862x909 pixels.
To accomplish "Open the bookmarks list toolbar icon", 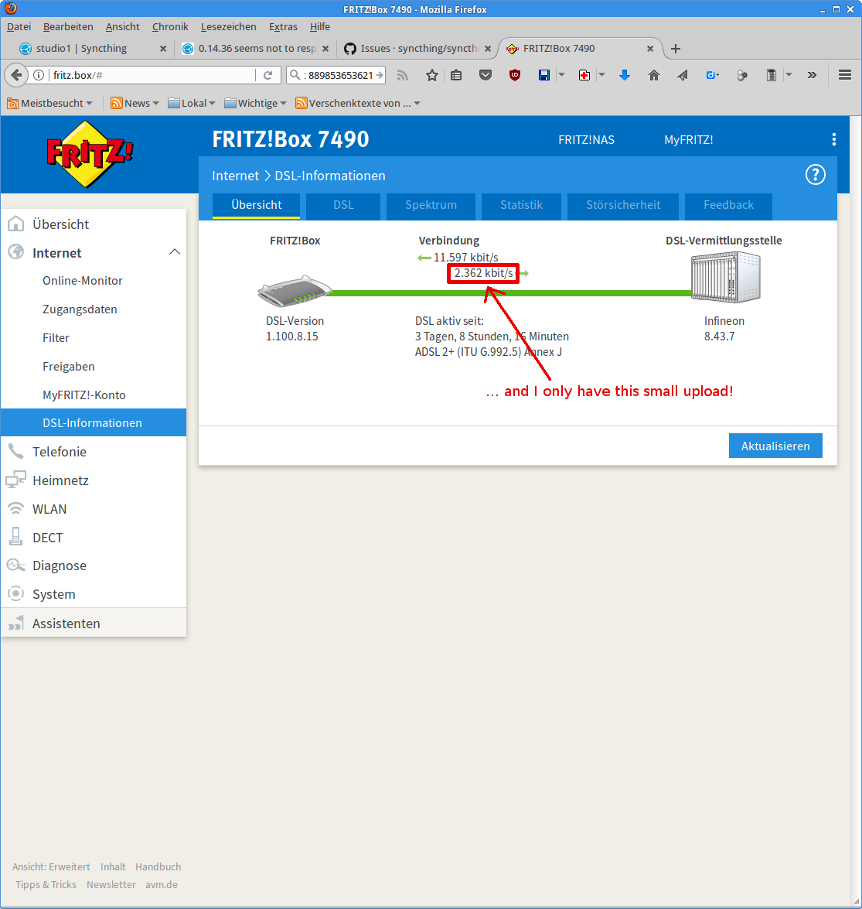I will point(456,75).
